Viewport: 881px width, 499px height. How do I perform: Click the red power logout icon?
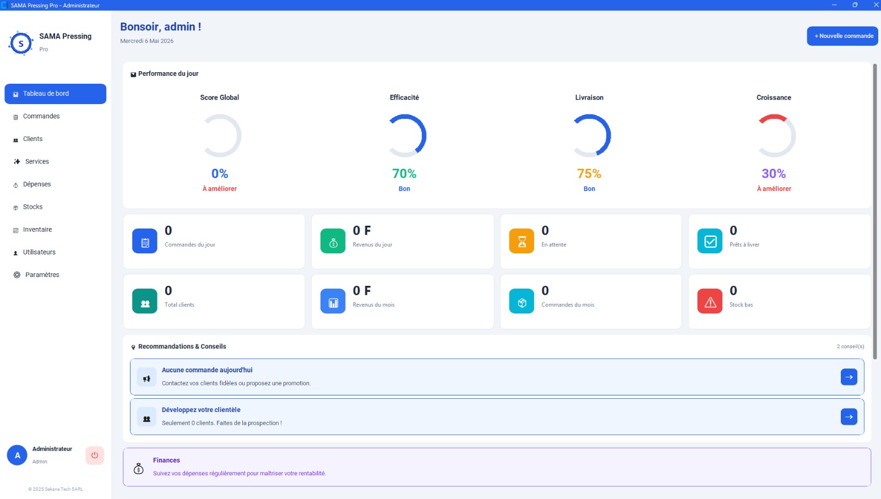(x=95, y=455)
